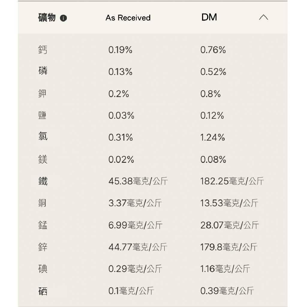Viewport: 307px width, 307px height.
Task: Select the DM column header
Action: click(x=209, y=17)
